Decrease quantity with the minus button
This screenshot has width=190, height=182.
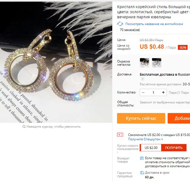click(143, 93)
